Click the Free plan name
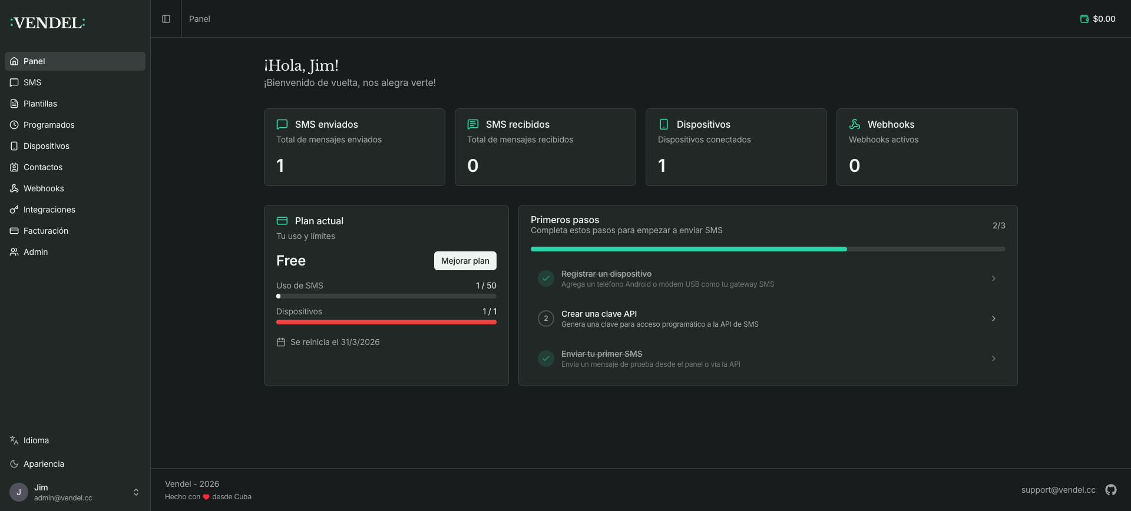Image resolution: width=1131 pixels, height=511 pixels. [291, 261]
